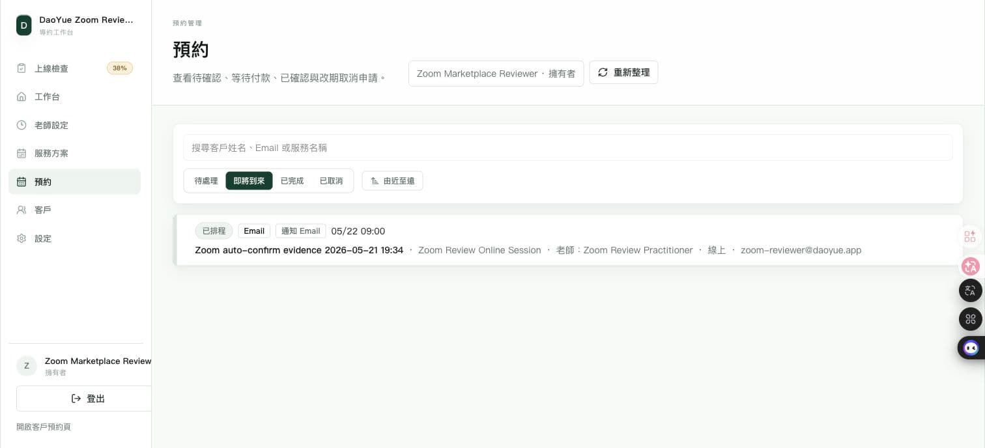This screenshot has width=985, height=448.
Task: Click the 通知 Email tag
Action: coord(300,231)
